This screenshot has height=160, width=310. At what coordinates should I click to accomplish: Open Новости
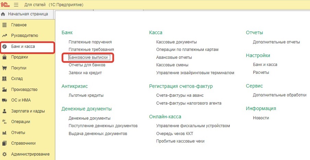point(261,118)
